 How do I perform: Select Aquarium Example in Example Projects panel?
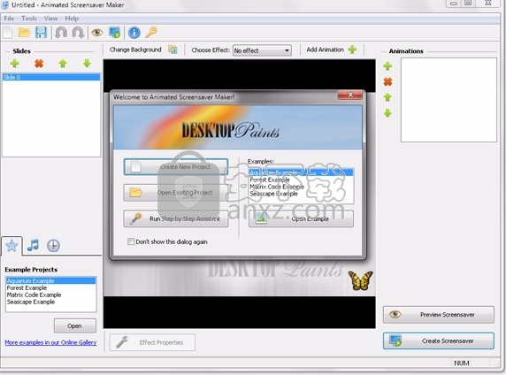pyautogui.click(x=51, y=280)
